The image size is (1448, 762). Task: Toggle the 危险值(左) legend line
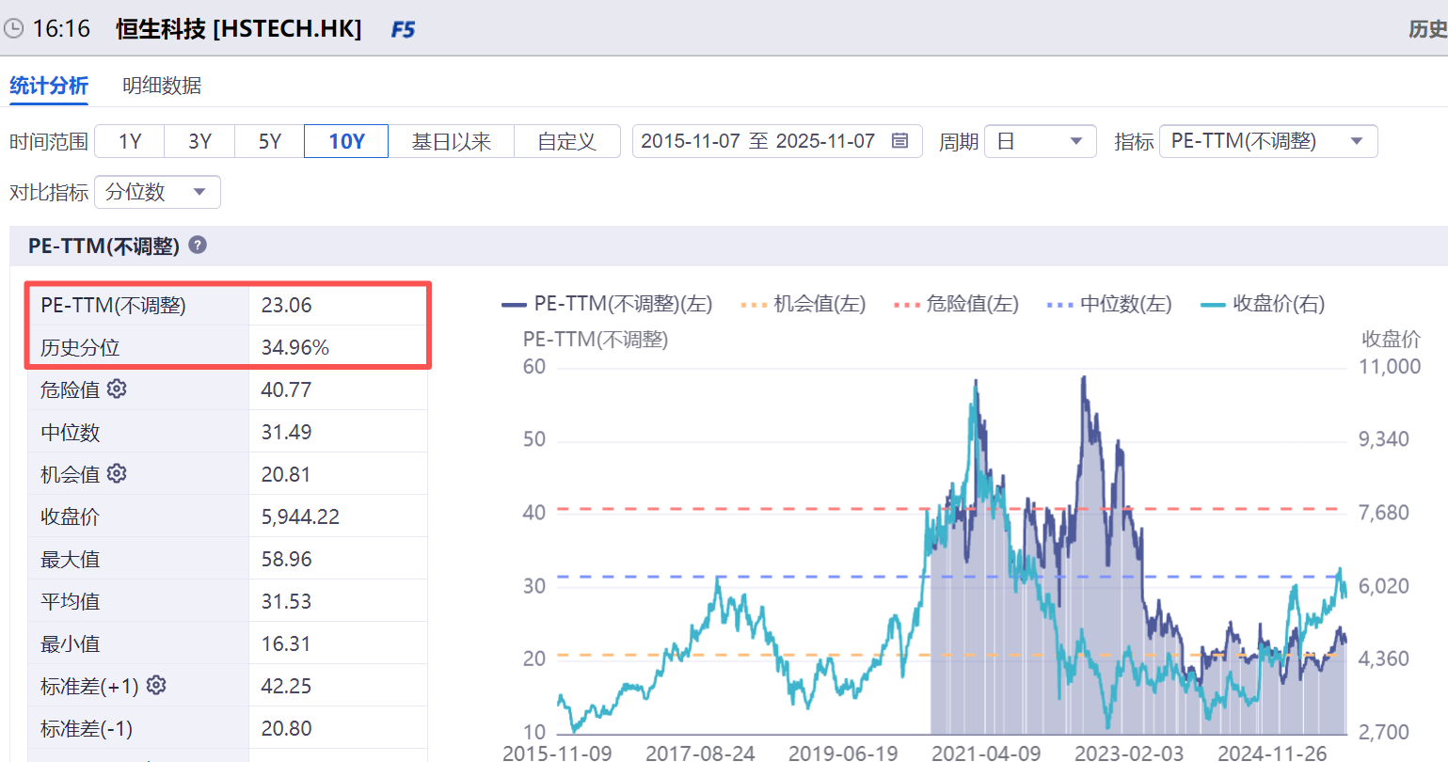pyautogui.click(x=956, y=304)
